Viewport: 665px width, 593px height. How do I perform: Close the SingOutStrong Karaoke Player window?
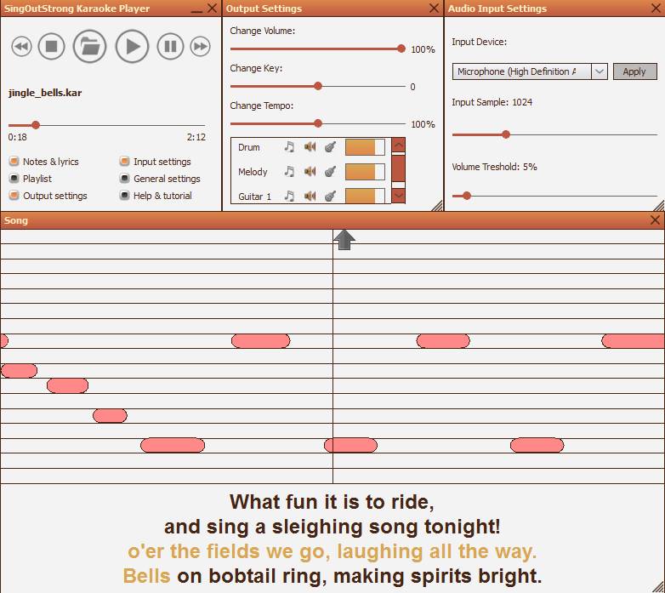(212, 8)
